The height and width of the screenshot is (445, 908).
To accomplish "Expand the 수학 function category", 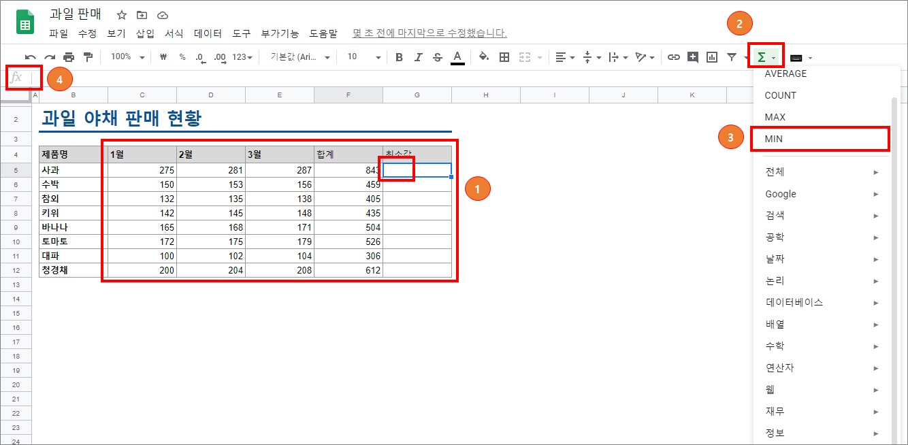I will 820,346.
